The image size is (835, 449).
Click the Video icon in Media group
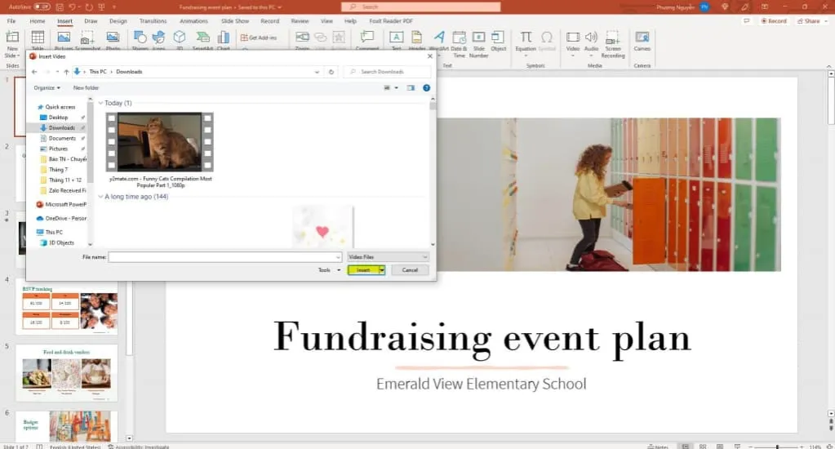[572, 38]
